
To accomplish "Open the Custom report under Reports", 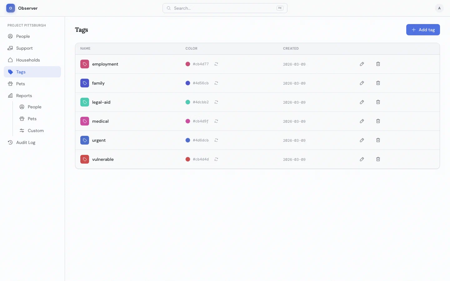I will click(x=38, y=131).
